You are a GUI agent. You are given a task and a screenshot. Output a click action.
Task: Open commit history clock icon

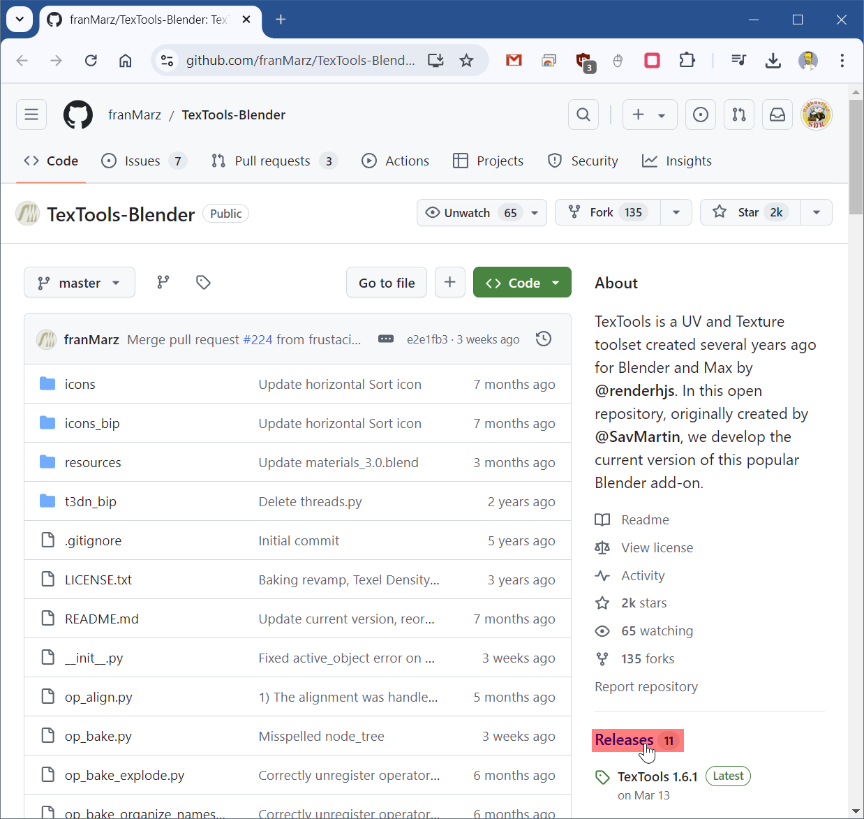(x=544, y=339)
